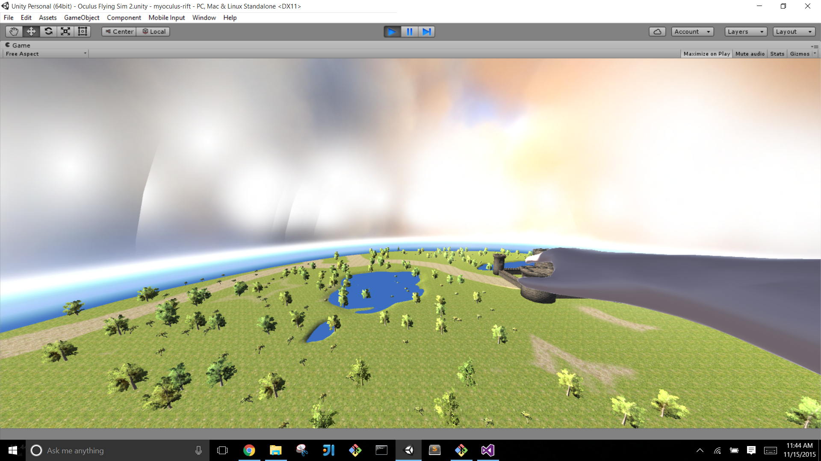The height and width of the screenshot is (461, 821).
Task: Expand the Layers dropdown
Action: (x=745, y=32)
